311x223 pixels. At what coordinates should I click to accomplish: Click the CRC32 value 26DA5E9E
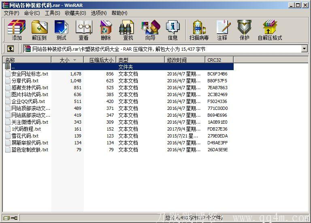[x=217, y=150]
